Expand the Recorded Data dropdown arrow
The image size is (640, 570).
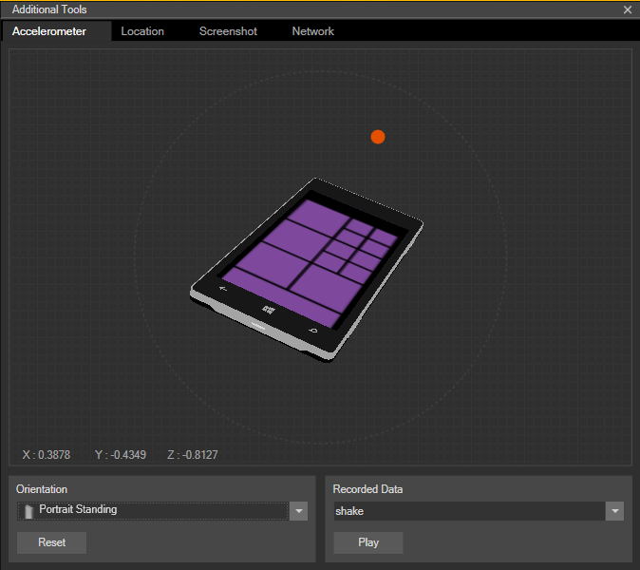click(615, 511)
